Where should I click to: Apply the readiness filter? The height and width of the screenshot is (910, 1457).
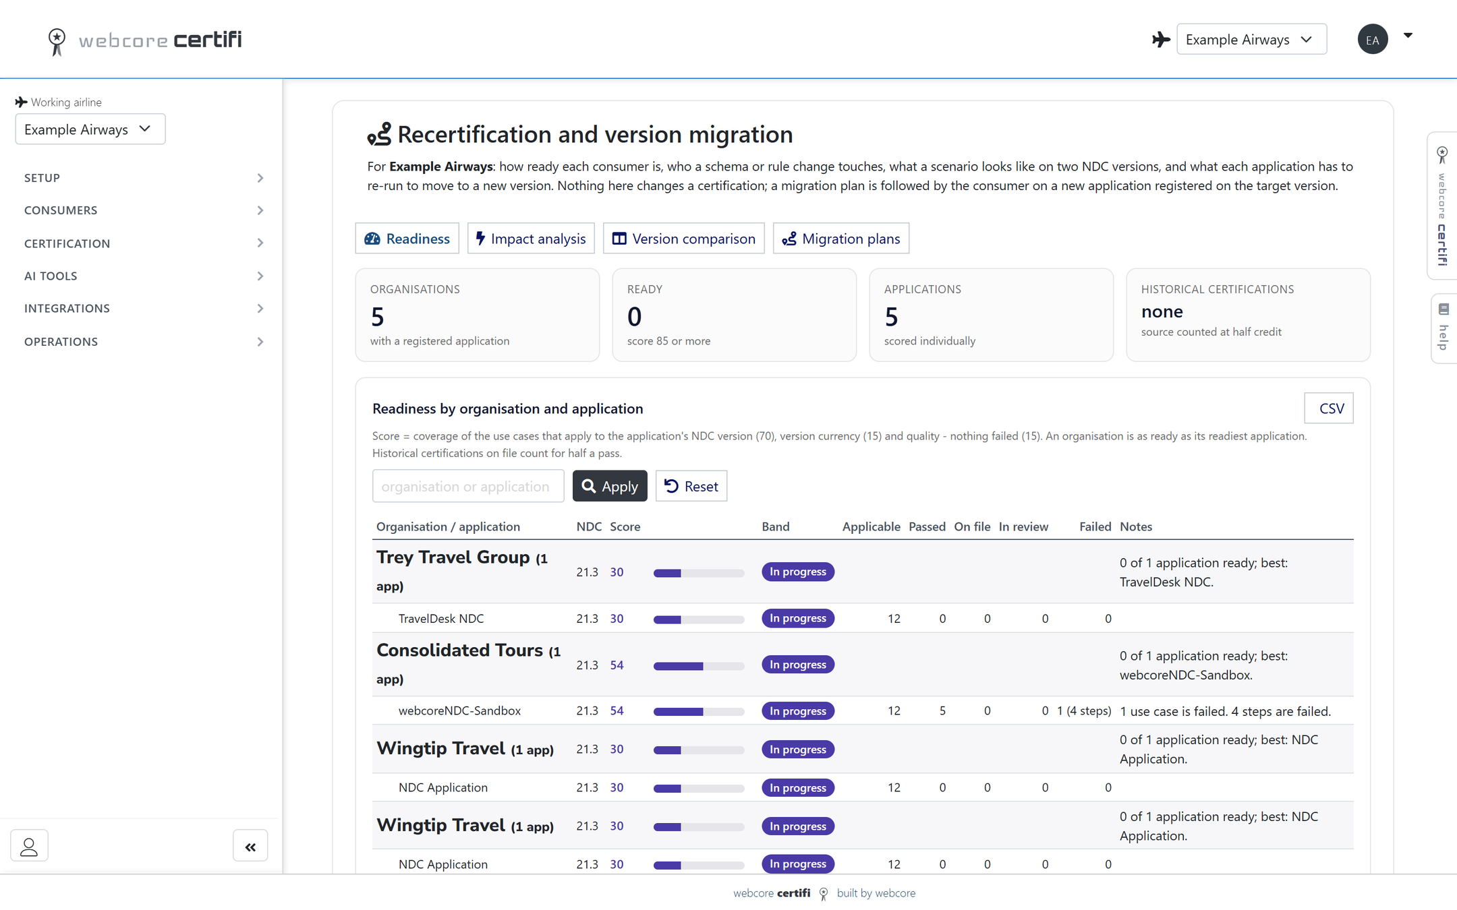610,486
